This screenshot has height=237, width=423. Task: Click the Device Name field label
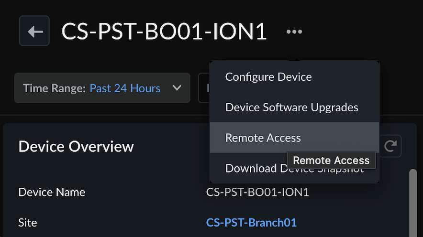(x=52, y=193)
